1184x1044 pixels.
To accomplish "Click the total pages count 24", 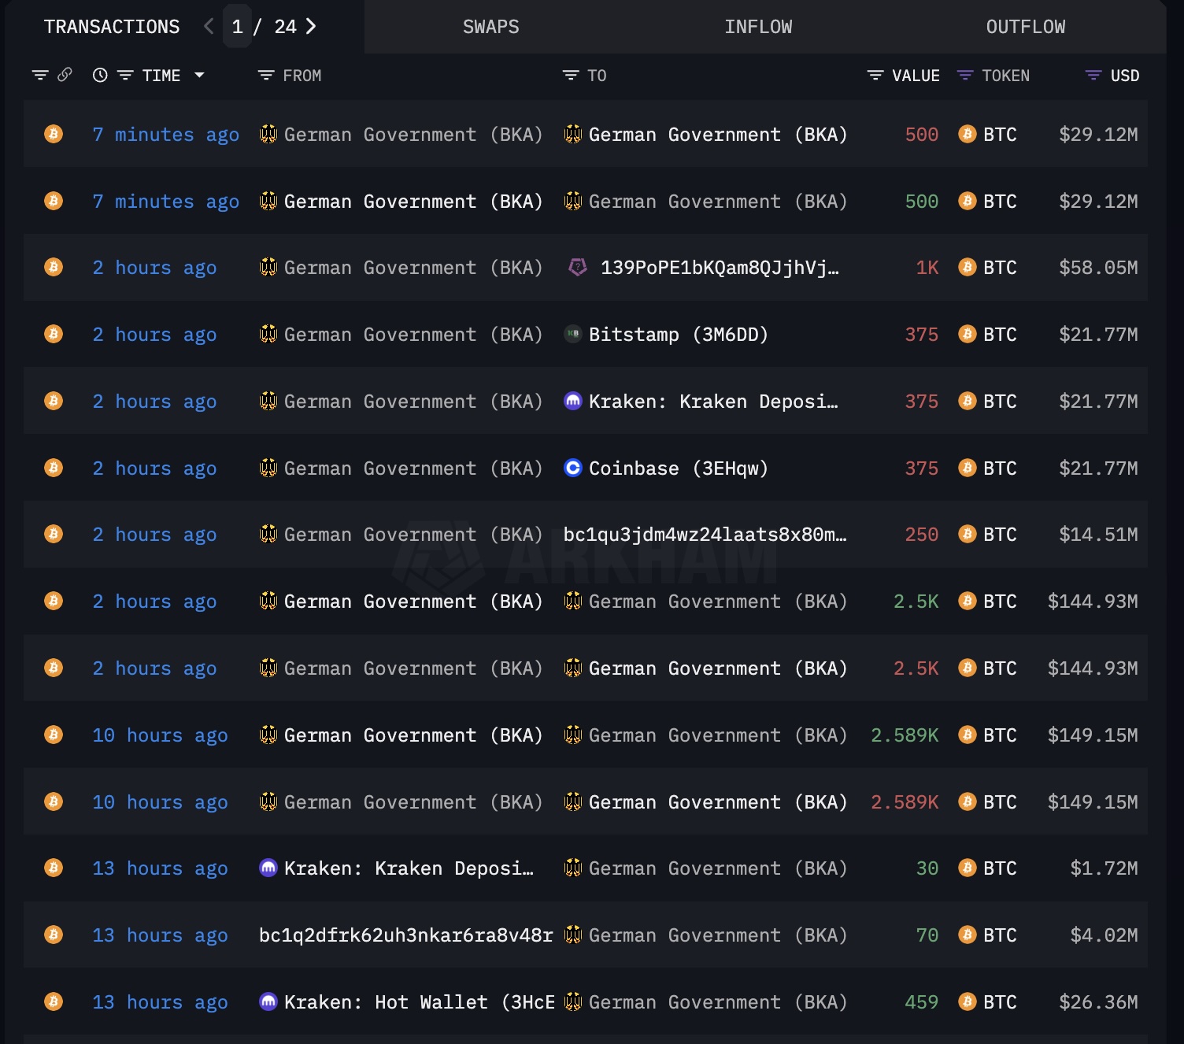I will click(285, 27).
